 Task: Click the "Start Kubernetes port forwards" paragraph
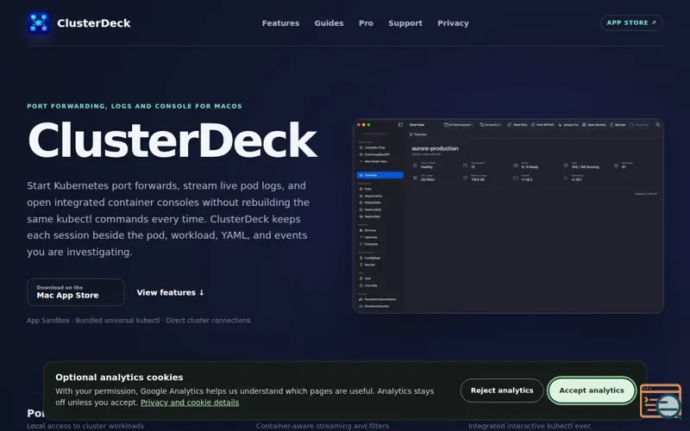click(168, 219)
